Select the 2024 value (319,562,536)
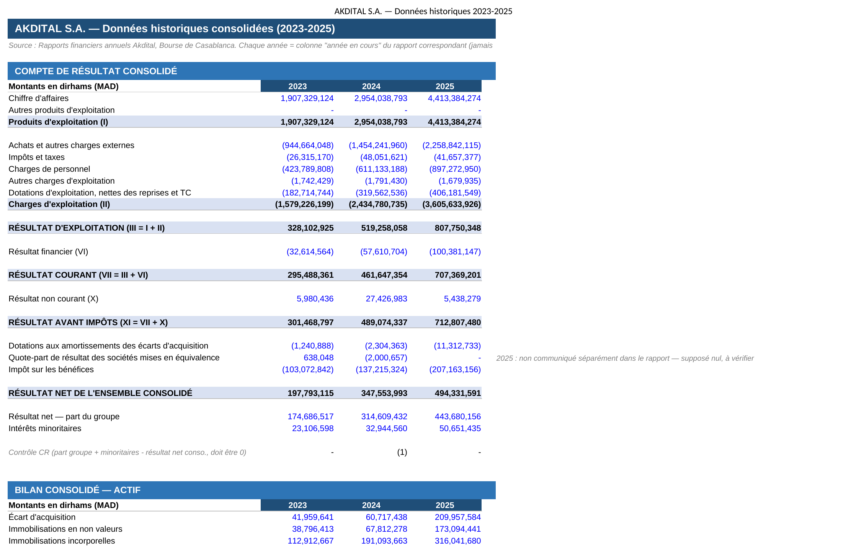Screen dimensions: 846x552 (382, 193)
